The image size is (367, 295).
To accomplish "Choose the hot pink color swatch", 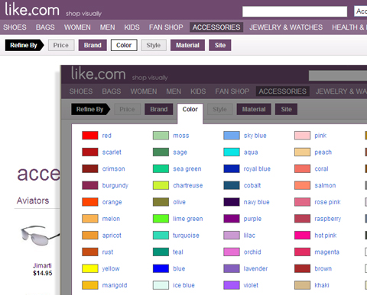I will pyautogui.click(x=302, y=236).
